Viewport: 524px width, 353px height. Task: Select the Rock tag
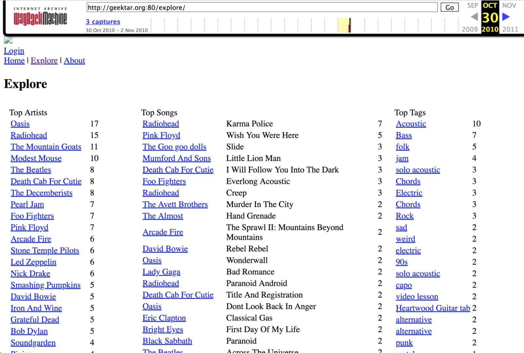(405, 216)
